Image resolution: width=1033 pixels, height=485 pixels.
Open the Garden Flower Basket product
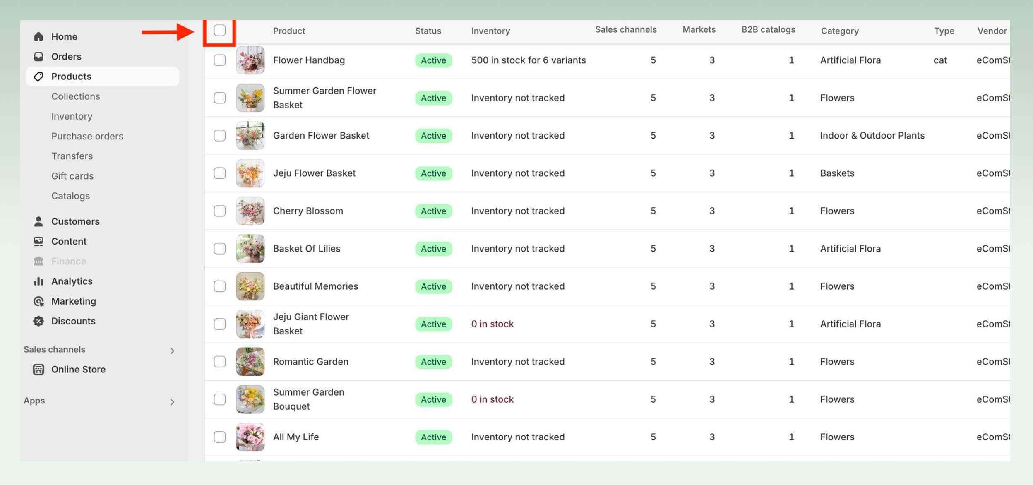[x=321, y=135]
